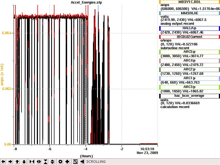Click the 'uAmps' units label
The width and height of the screenshot is (220, 165).
click(166, 40)
